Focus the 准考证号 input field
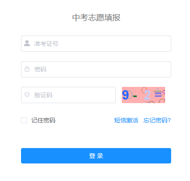190x181 pixels. click(x=96, y=44)
